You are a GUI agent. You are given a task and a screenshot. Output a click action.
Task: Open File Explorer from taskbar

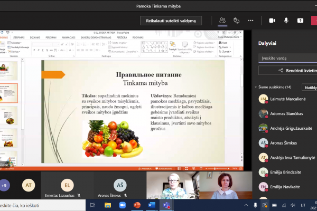[108, 205]
